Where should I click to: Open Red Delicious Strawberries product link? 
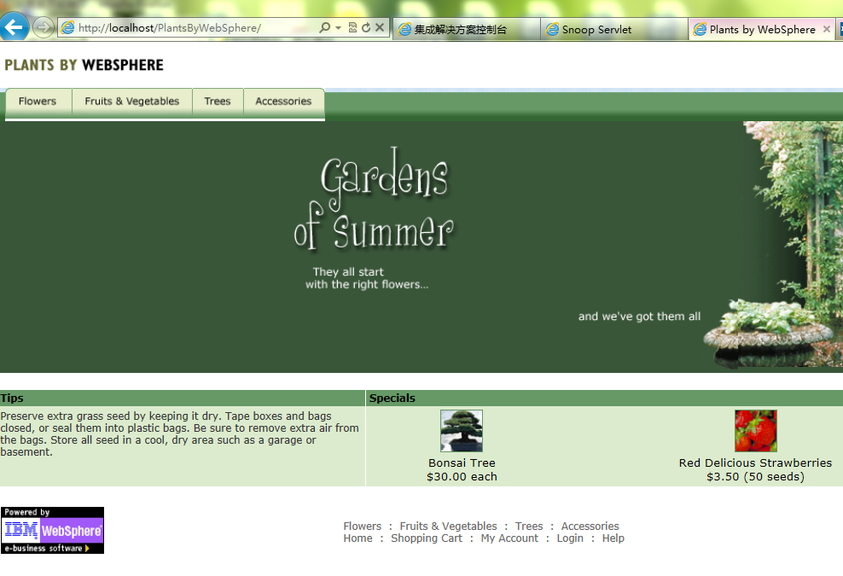click(x=755, y=463)
